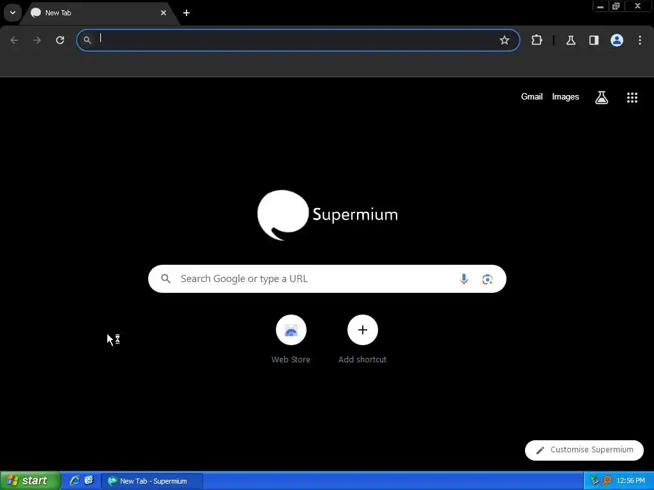Restore down the Supermium window
This screenshot has width=654, height=490.
click(616, 6)
